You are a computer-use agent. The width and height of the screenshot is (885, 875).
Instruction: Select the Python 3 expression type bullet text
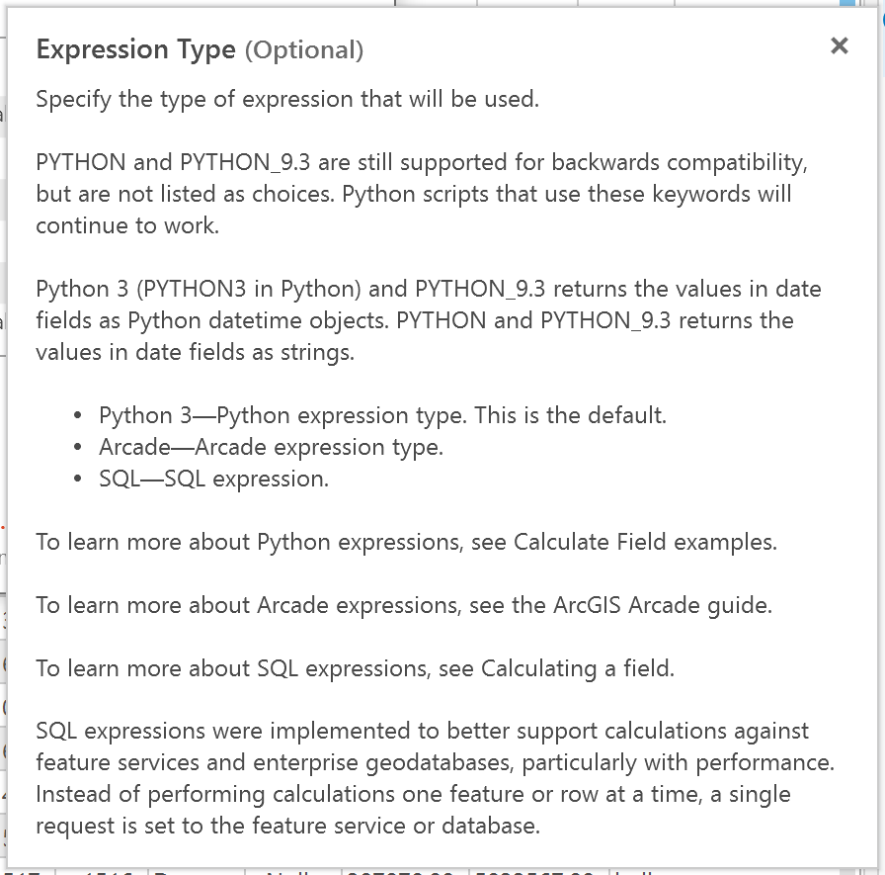[x=382, y=415]
